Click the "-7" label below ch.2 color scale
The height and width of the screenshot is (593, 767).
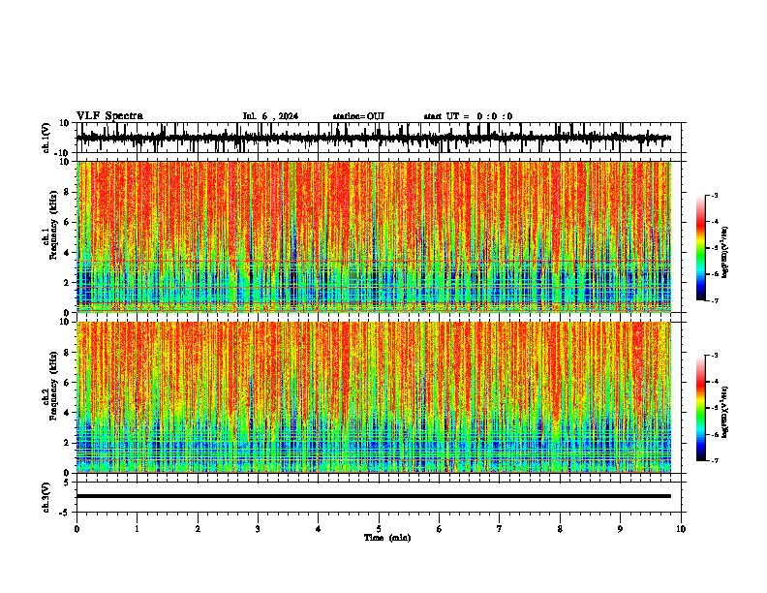click(714, 460)
